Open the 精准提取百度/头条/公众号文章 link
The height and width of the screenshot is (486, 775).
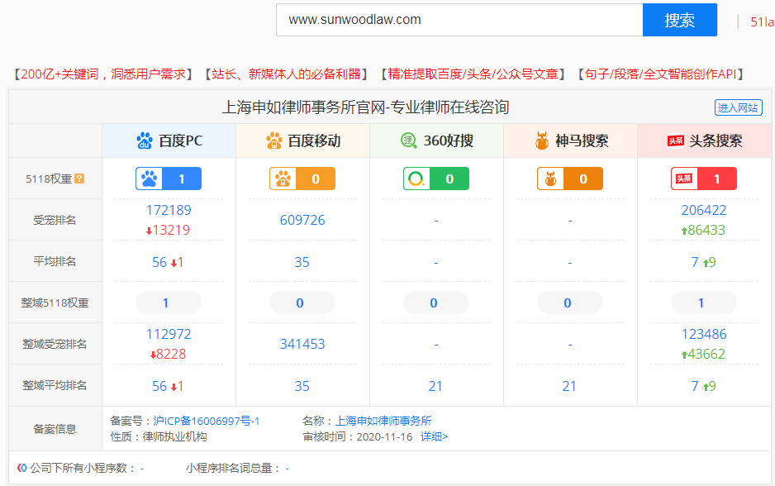click(x=473, y=74)
